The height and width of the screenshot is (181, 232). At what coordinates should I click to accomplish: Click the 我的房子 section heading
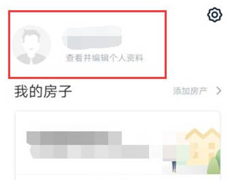point(43,91)
